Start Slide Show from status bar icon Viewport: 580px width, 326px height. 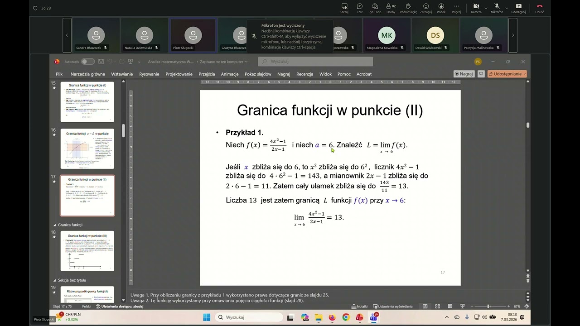pyautogui.click(x=462, y=307)
